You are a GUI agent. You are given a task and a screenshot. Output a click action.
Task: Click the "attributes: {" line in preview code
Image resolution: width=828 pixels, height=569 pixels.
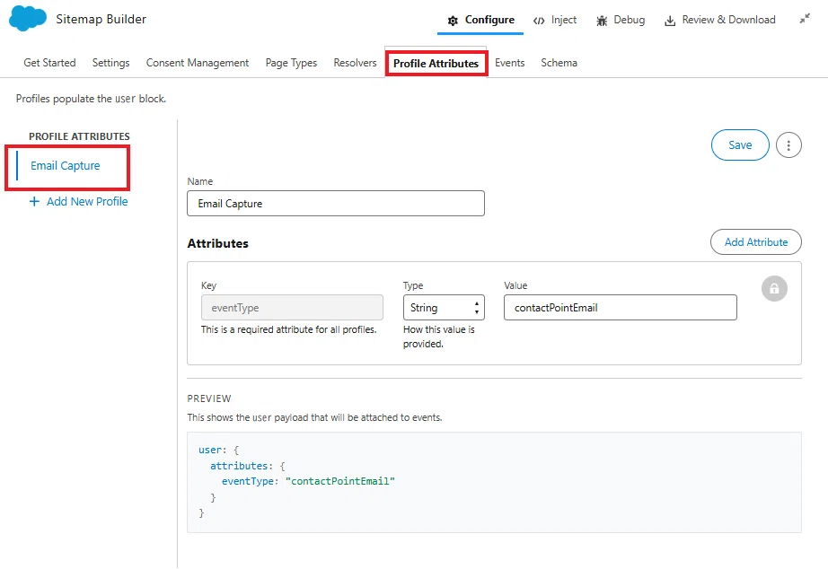pos(248,466)
